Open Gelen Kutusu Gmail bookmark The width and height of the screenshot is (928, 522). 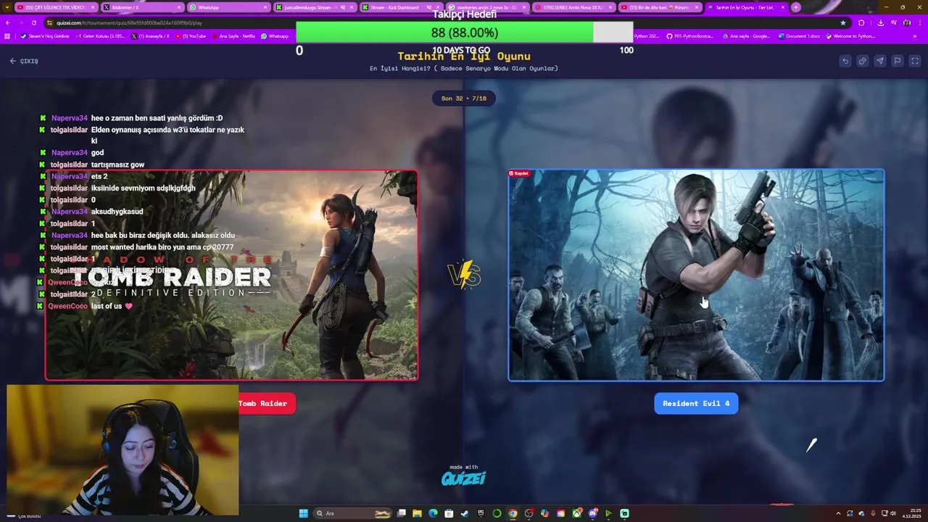click(100, 36)
